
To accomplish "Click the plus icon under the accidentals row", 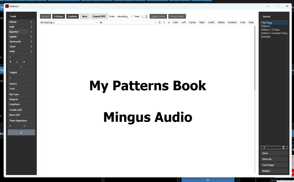I will pyautogui.click(x=21, y=67).
